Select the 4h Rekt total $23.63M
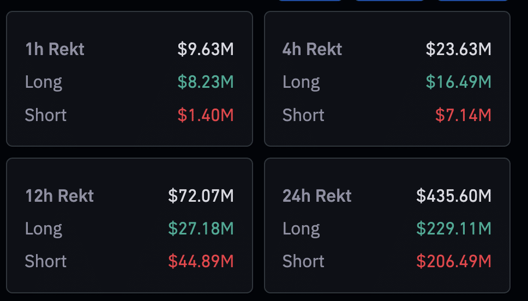 (x=458, y=49)
